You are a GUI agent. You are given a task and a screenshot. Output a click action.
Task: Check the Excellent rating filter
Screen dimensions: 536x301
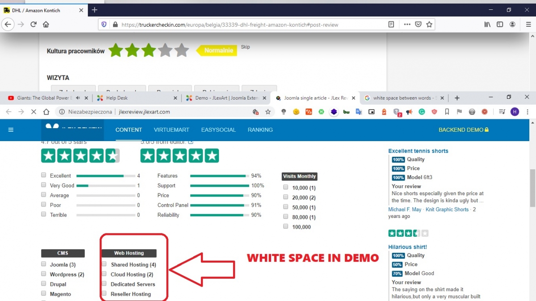click(x=44, y=176)
